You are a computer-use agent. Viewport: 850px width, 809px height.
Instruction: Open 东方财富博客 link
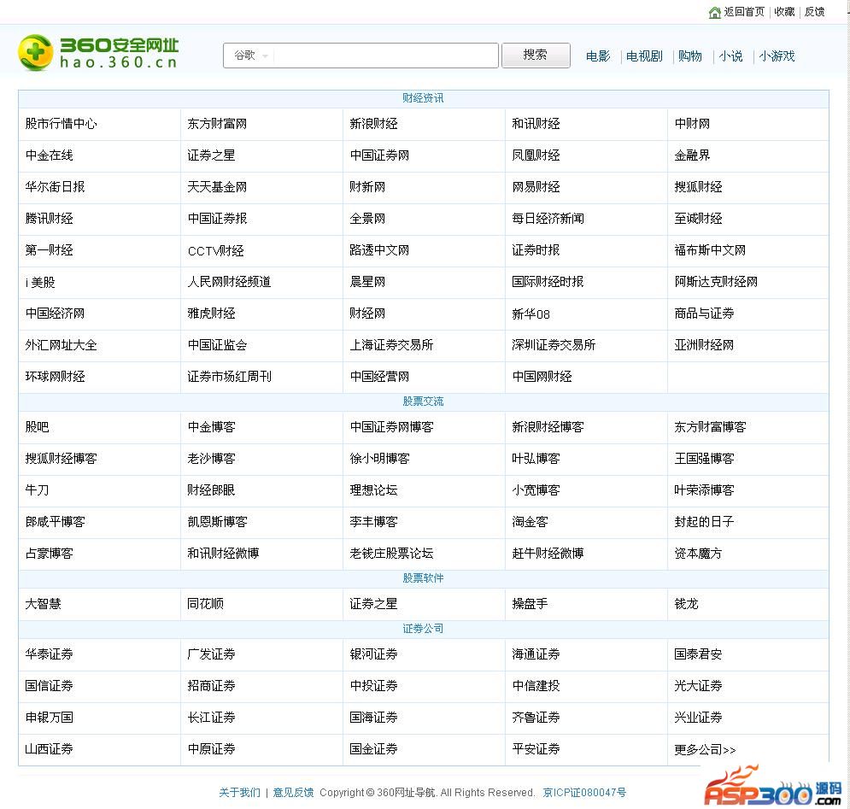tap(710, 427)
